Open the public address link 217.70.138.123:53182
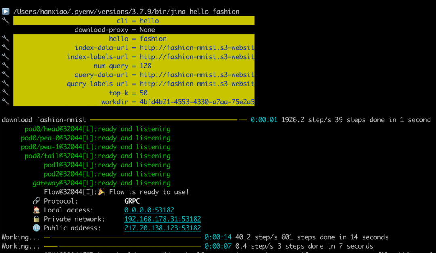The image size is (436, 253). pyautogui.click(x=162, y=228)
